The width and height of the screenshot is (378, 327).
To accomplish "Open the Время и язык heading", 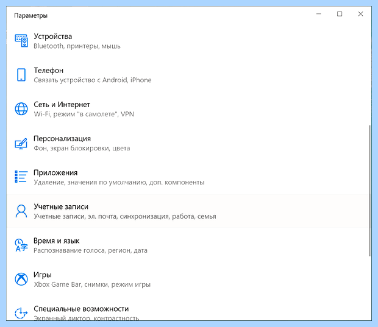I will click(57, 241).
